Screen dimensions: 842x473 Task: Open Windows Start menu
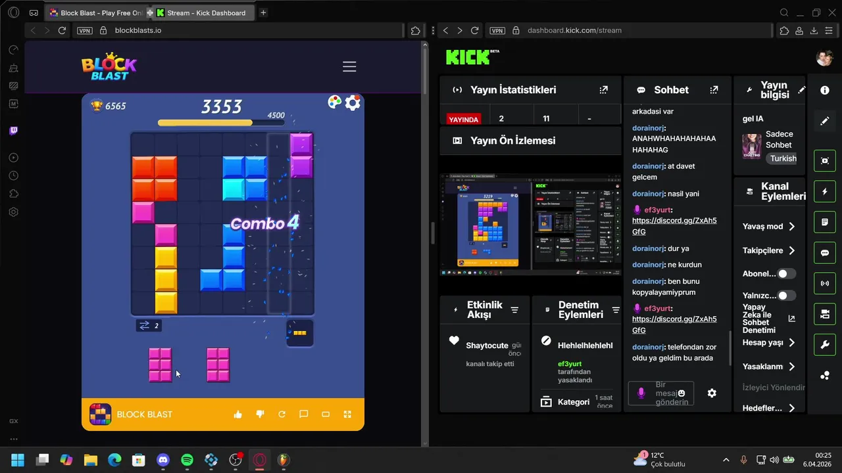18,460
